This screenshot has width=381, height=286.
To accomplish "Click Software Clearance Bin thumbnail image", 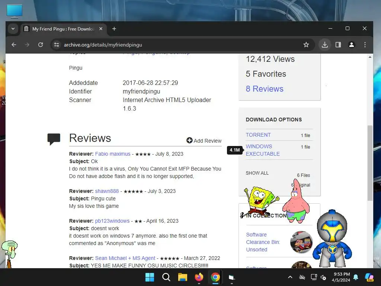I will (x=301, y=242).
